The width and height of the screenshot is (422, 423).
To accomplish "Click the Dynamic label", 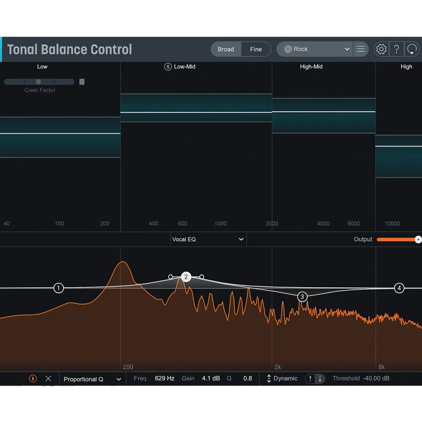I will 285,378.
